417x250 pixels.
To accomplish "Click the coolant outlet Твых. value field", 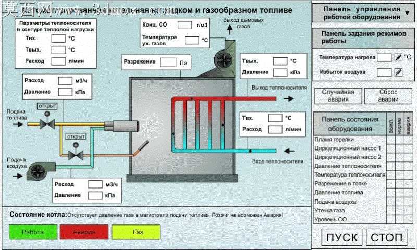I will coord(280,61).
